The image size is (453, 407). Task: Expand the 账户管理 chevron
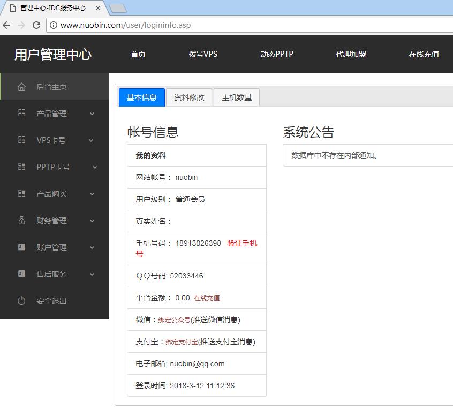92,247
